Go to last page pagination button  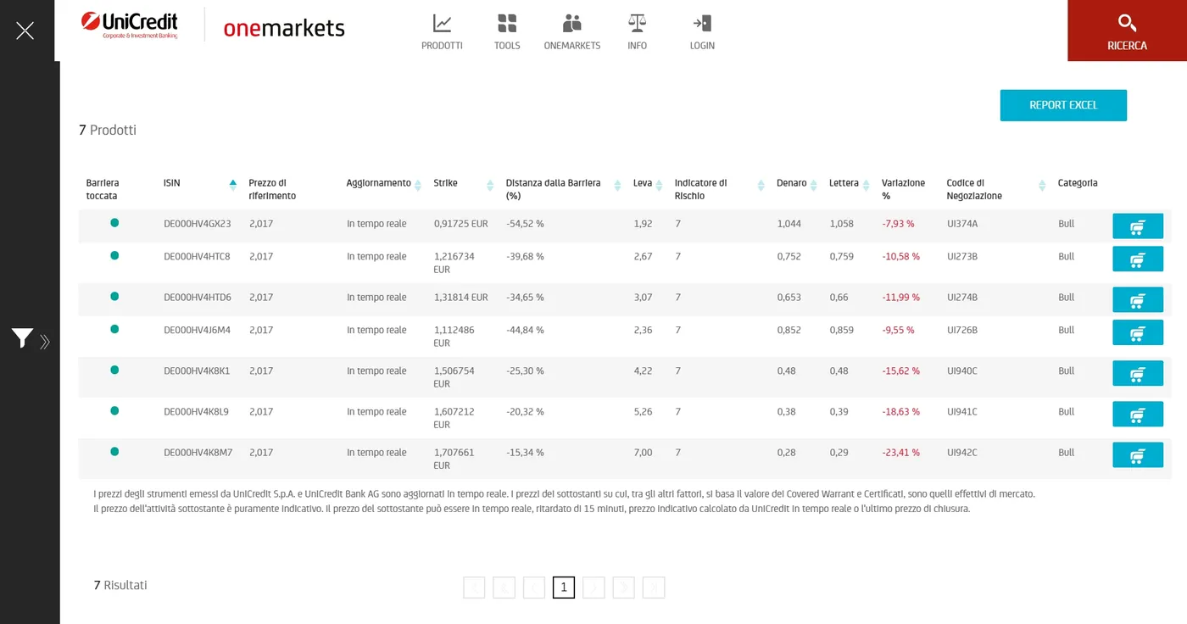pos(654,588)
